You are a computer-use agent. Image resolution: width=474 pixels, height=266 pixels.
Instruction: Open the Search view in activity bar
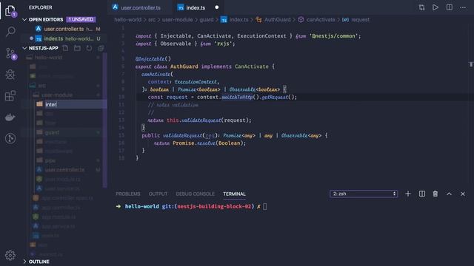[x=10, y=31]
